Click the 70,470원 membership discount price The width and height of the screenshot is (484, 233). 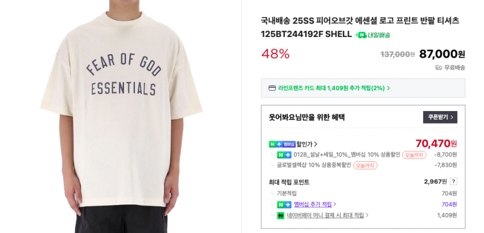pyautogui.click(x=436, y=144)
